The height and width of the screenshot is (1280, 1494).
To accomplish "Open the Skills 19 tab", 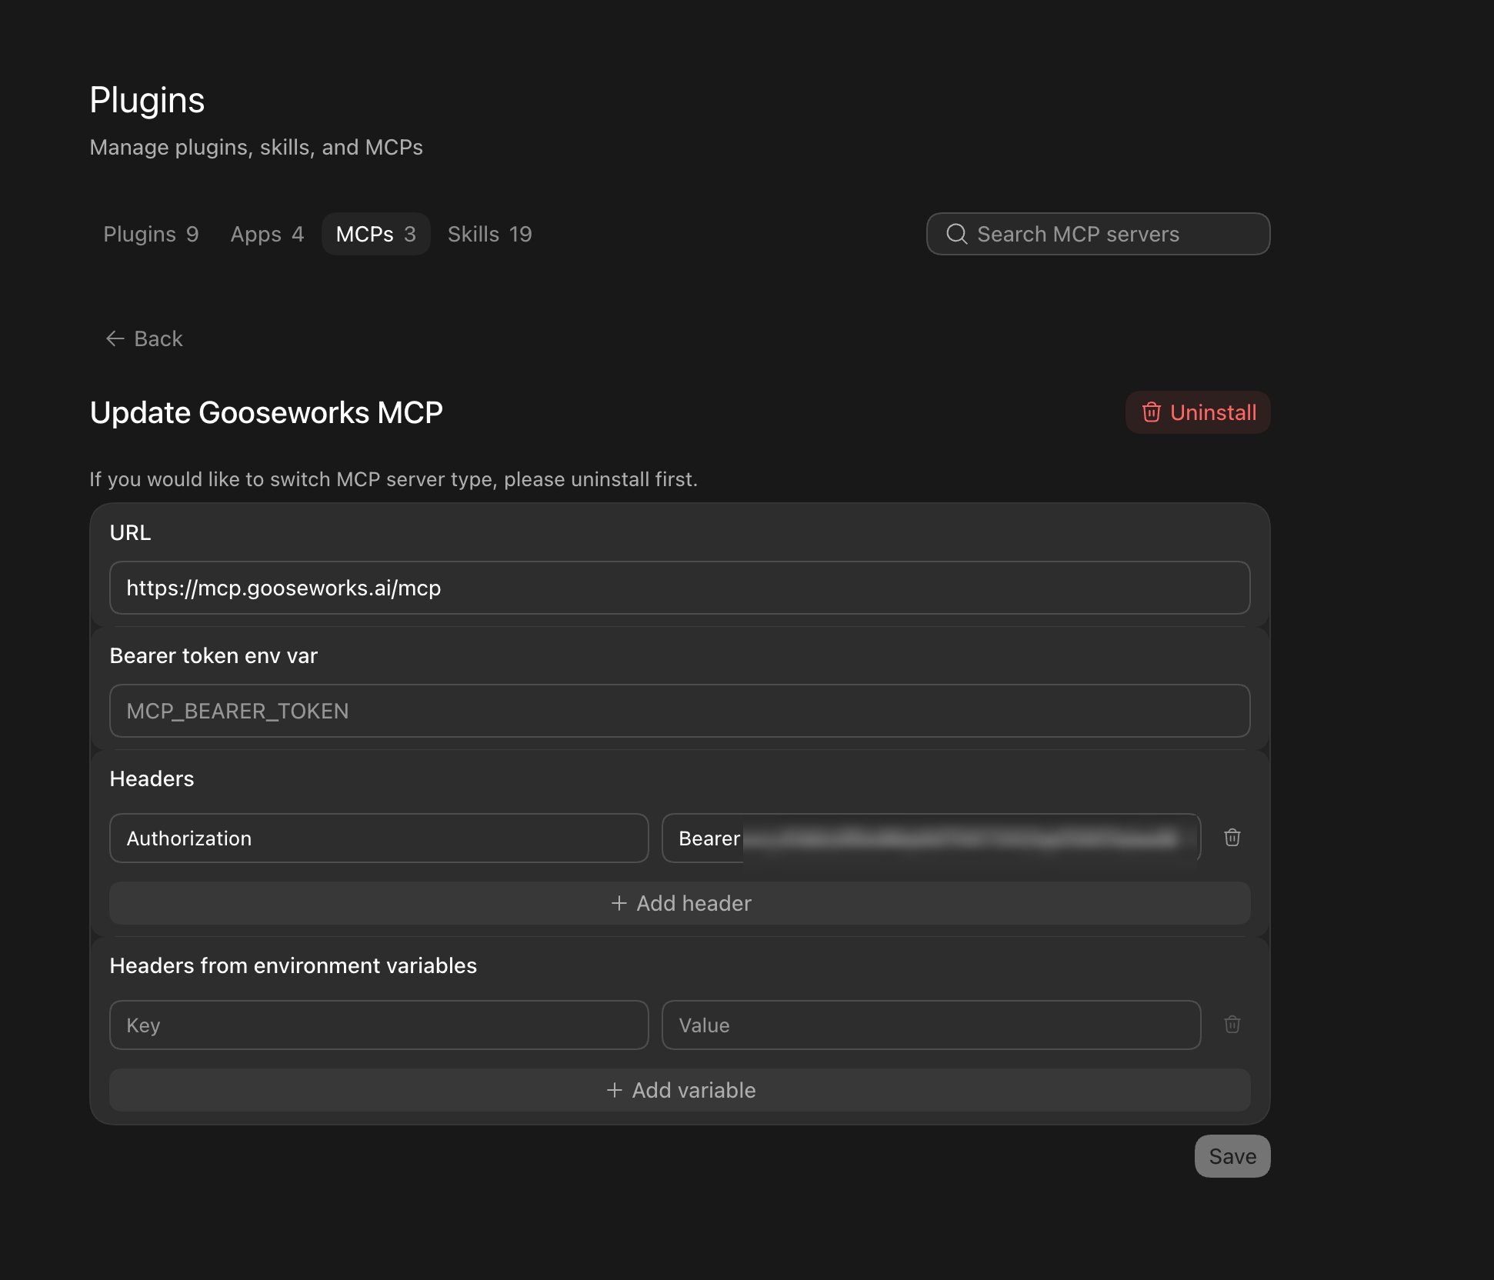I will (489, 234).
